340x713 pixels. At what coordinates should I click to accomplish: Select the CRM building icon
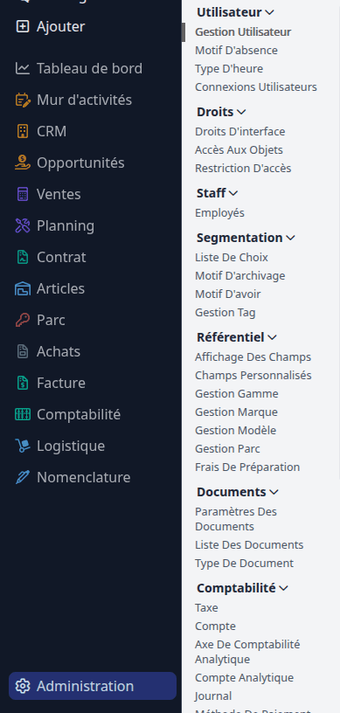(x=23, y=131)
